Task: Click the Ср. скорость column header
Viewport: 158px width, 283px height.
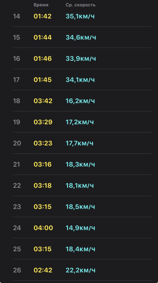Action: pyautogui.click(x=81, y=5)
